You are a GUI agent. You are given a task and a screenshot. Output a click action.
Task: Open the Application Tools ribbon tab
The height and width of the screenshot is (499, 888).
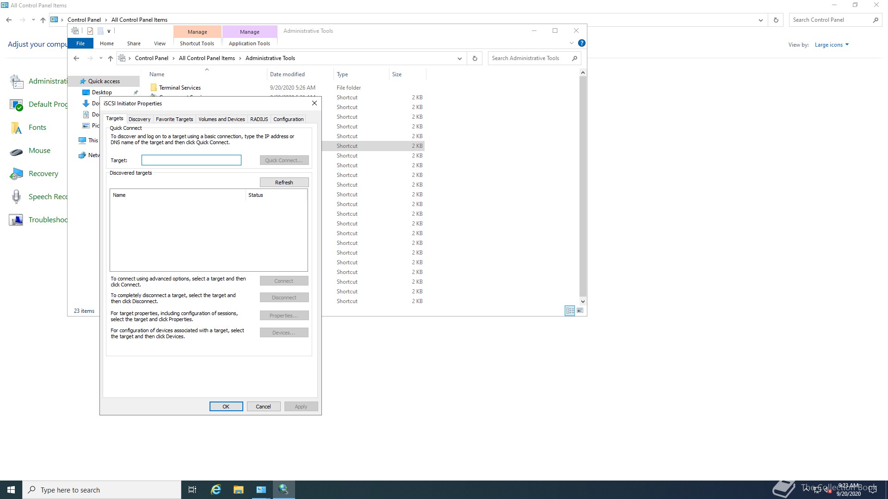point(249,43)
